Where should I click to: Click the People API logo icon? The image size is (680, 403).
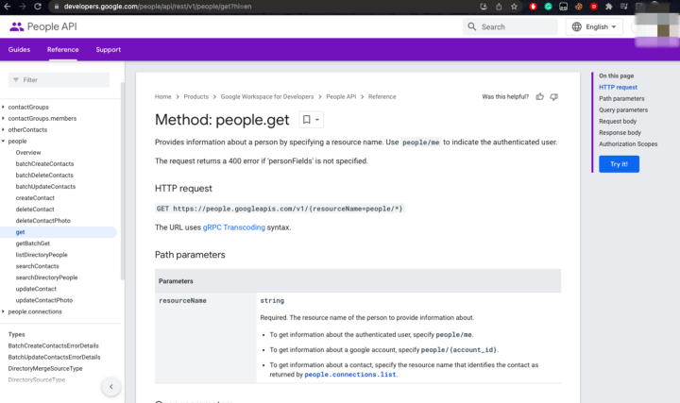(x=16, y=26)
